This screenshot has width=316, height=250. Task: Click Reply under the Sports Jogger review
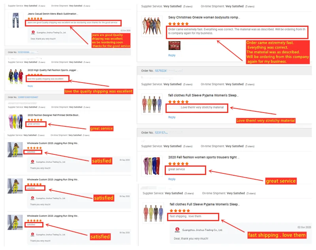click(30, 86)
